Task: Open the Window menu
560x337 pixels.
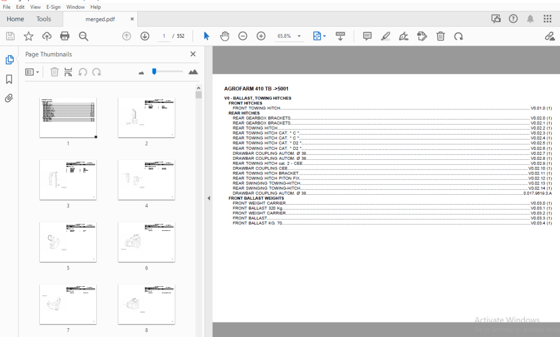Action: pyautogui.click(x=75, y=7)
